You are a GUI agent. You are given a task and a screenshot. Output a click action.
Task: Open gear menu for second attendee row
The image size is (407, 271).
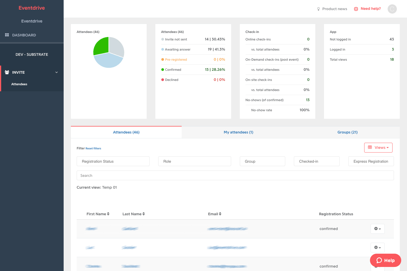point(377,248)
